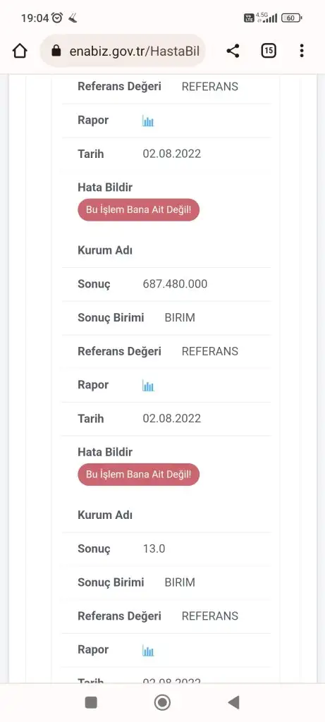Open the Rapor chart icon for result 13.0
325x722 pixels.
tap(148, 650)
